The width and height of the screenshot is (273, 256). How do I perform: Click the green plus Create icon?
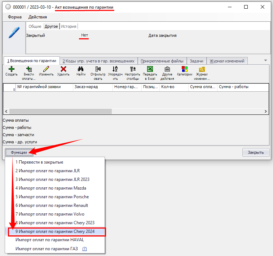click(x=11, y=69)
